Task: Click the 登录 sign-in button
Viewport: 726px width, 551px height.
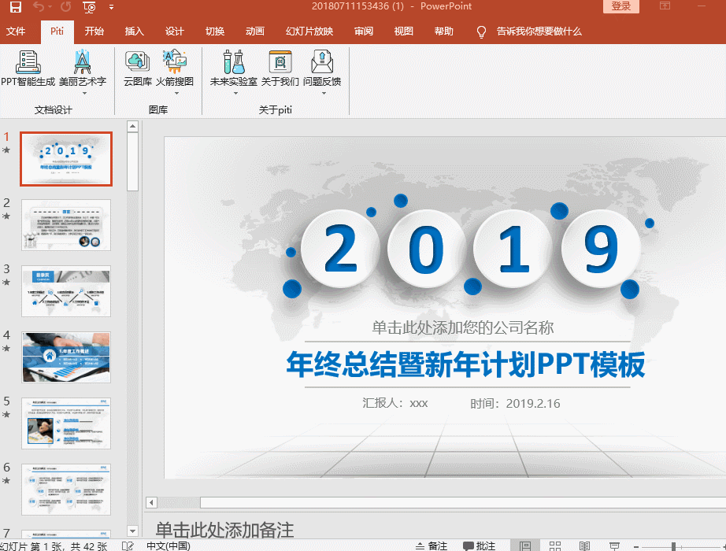Action: tap(621, 6)
